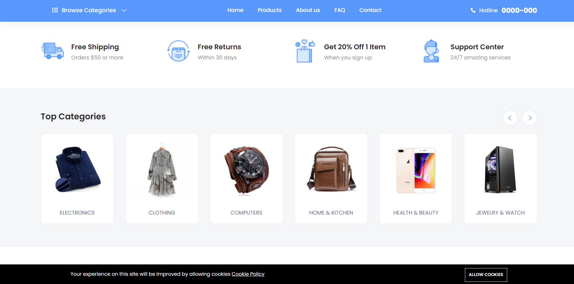Image resolution: width=574 pixels, height=284 pixels.
Task: Open the FAQ navigation link
Action: point(340,10)
